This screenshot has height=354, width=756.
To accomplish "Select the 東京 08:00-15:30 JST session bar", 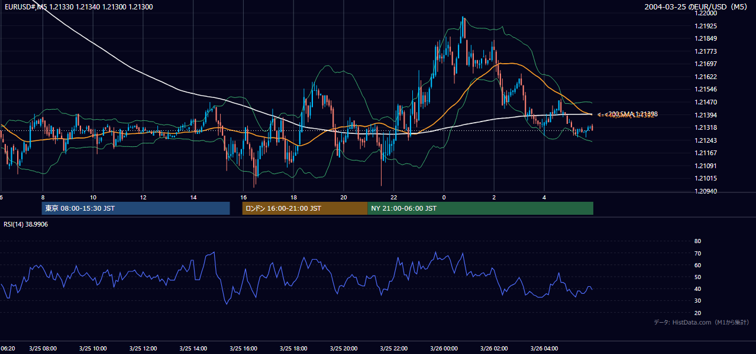I will 136,208.
